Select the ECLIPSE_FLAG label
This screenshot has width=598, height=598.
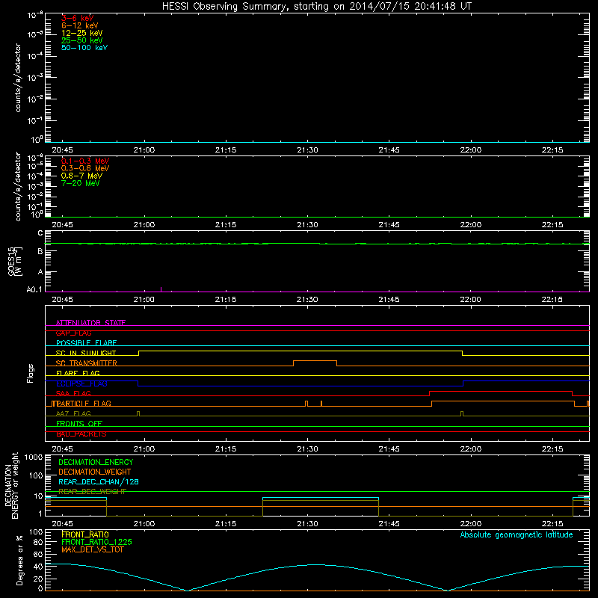[81, 383]
